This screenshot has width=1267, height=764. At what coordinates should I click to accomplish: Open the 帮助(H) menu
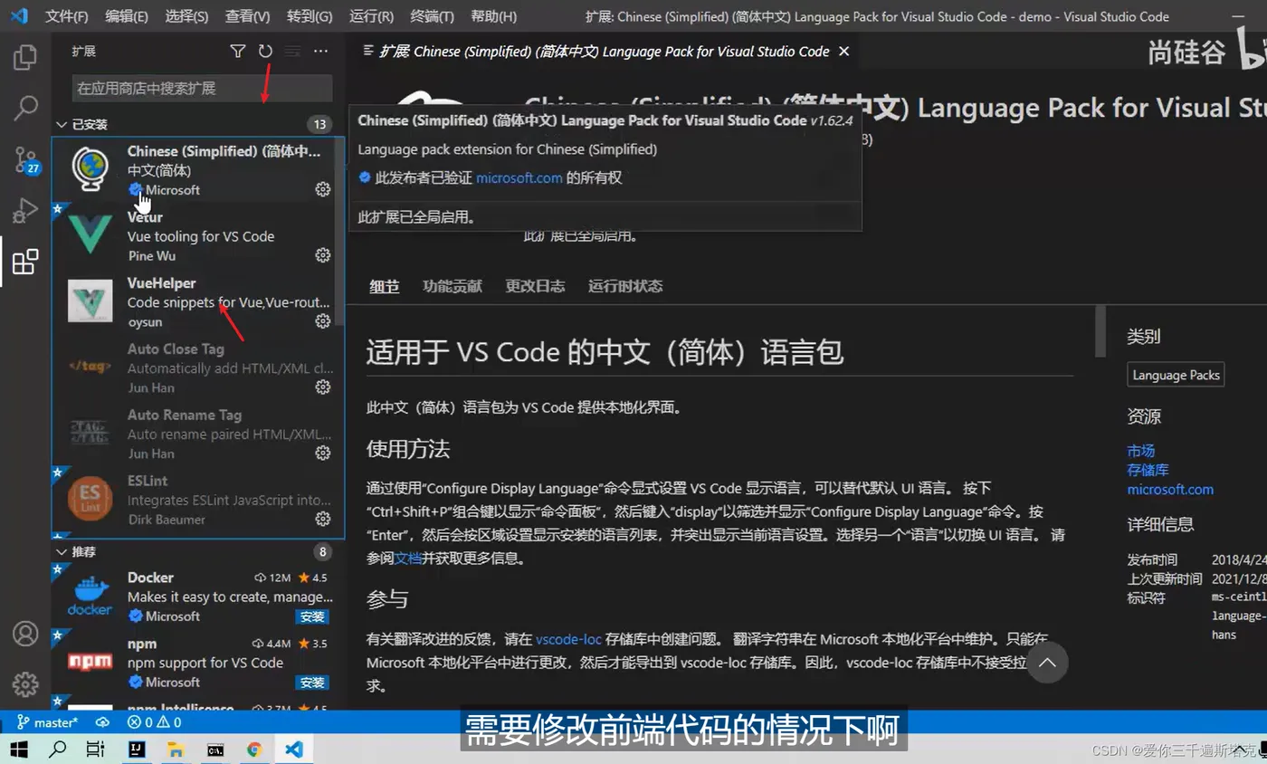pos(494,16)
